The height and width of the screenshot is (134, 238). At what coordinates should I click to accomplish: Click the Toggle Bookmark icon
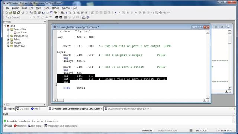(x=66, y=13)
